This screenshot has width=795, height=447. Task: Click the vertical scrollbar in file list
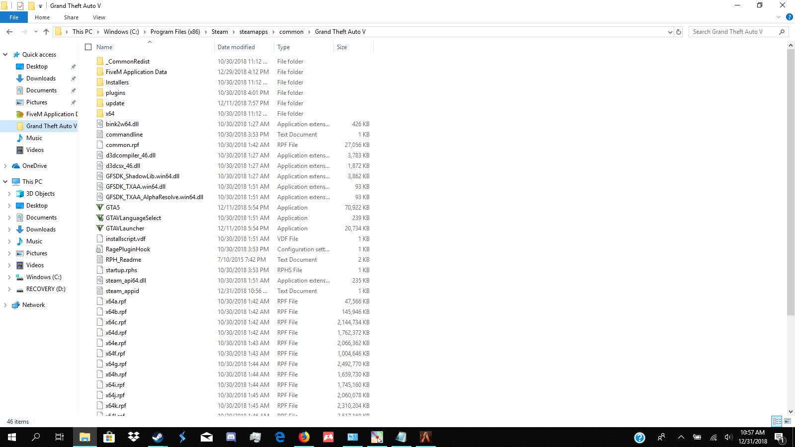(x=791, y=182)
